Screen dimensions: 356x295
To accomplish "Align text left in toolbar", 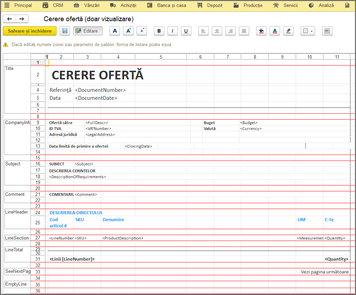I will coord(203,31).
